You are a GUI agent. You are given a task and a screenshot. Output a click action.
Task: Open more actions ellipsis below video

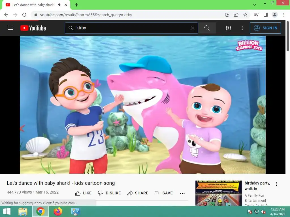(182, 193)
